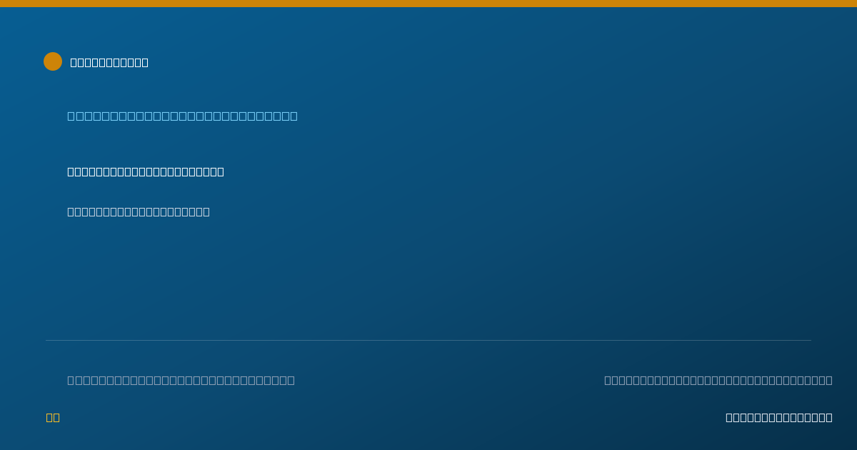This screenshot has height=450, width=857.
Task: Click the thin horizontal divider line
Action: pyautogui.click(x=428, y=340)
